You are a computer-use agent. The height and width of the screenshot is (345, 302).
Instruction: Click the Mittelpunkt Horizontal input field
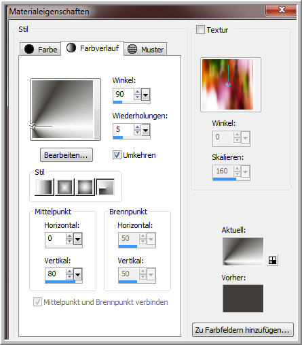coord(56,239)
